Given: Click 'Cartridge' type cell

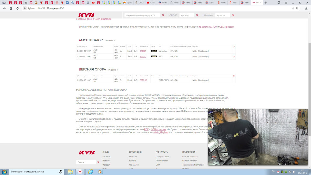Looking at the screenshot, I should click(x=162, y=51).
